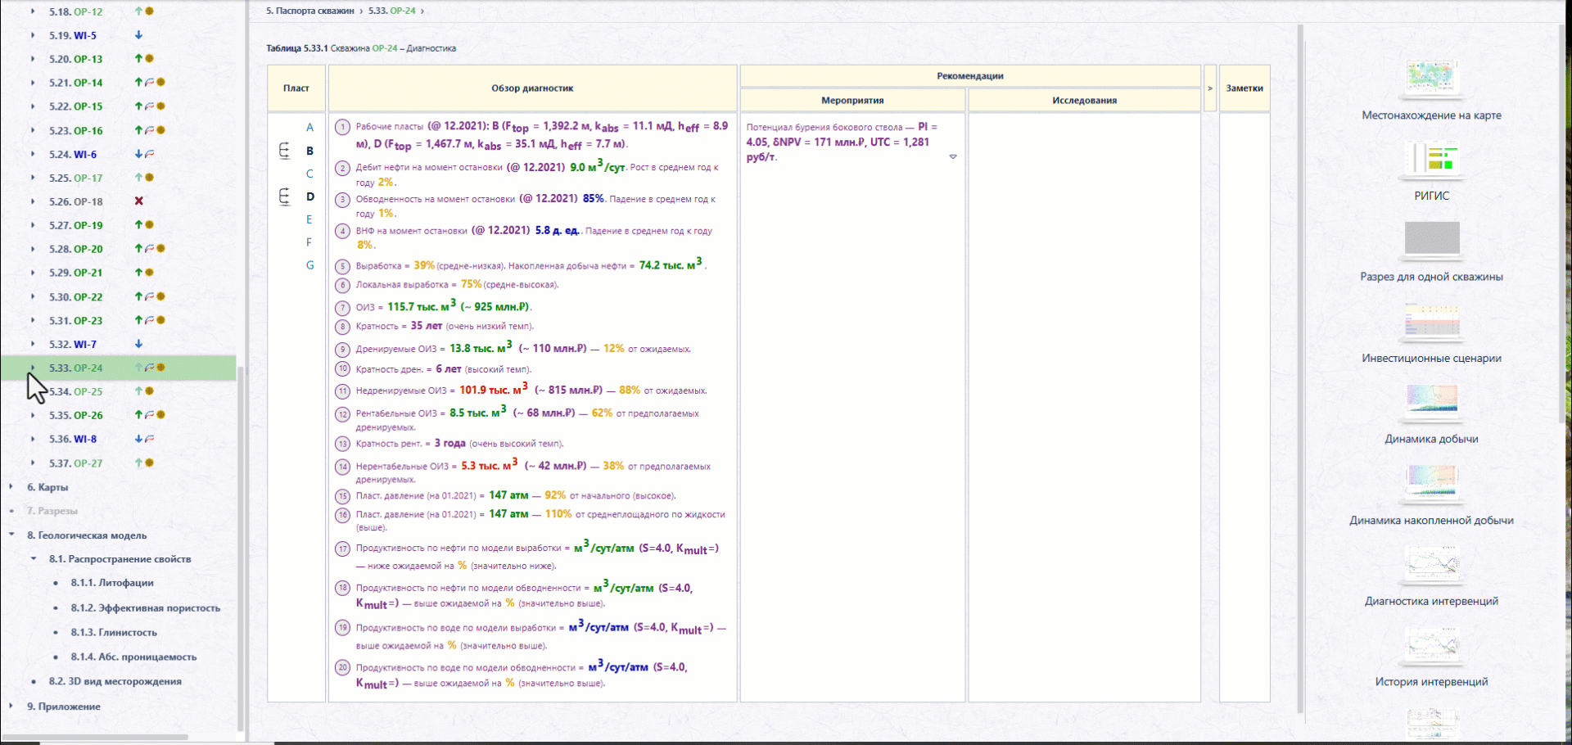The height and width of the screenshot is (745, 1572).
Task: Click the 5. Паспорта скважин breadcrumb link
Action: click(x=310, y=11)
